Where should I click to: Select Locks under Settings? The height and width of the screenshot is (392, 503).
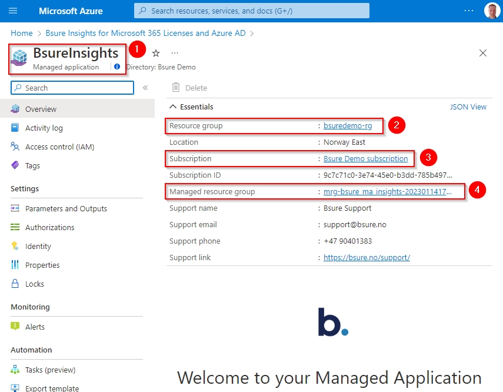pos(34,284)
